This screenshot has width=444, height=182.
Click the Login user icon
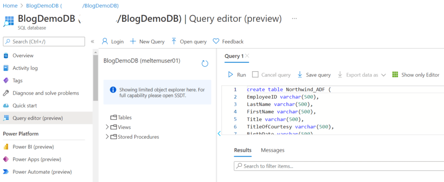(105, 42)
